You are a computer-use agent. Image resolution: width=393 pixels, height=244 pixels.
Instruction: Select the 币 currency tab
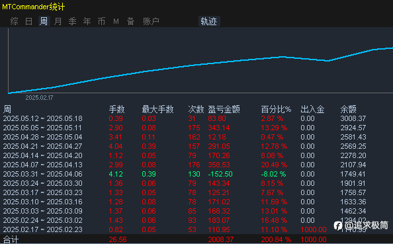[101, 21]
